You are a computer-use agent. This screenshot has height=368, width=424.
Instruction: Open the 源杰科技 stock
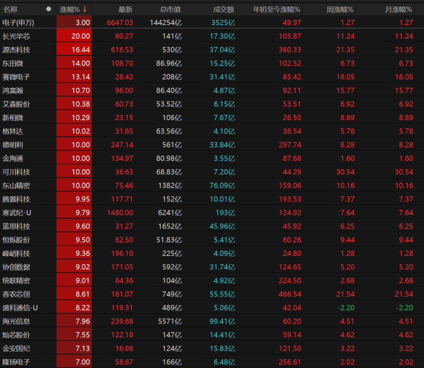coord(16,50)
